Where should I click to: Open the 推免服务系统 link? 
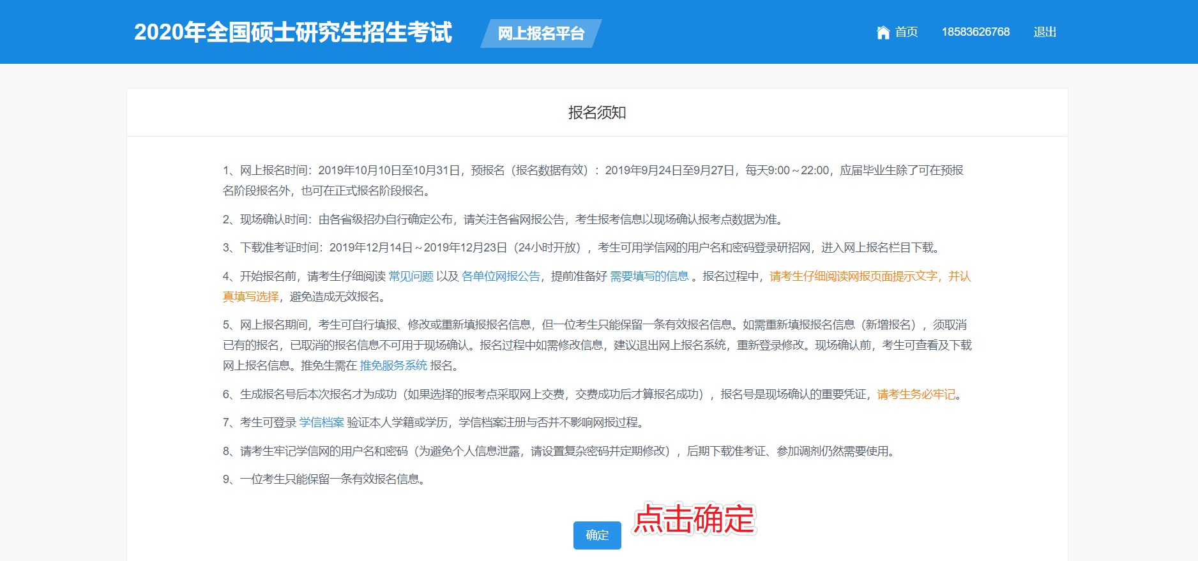click(x=393, y=366)
